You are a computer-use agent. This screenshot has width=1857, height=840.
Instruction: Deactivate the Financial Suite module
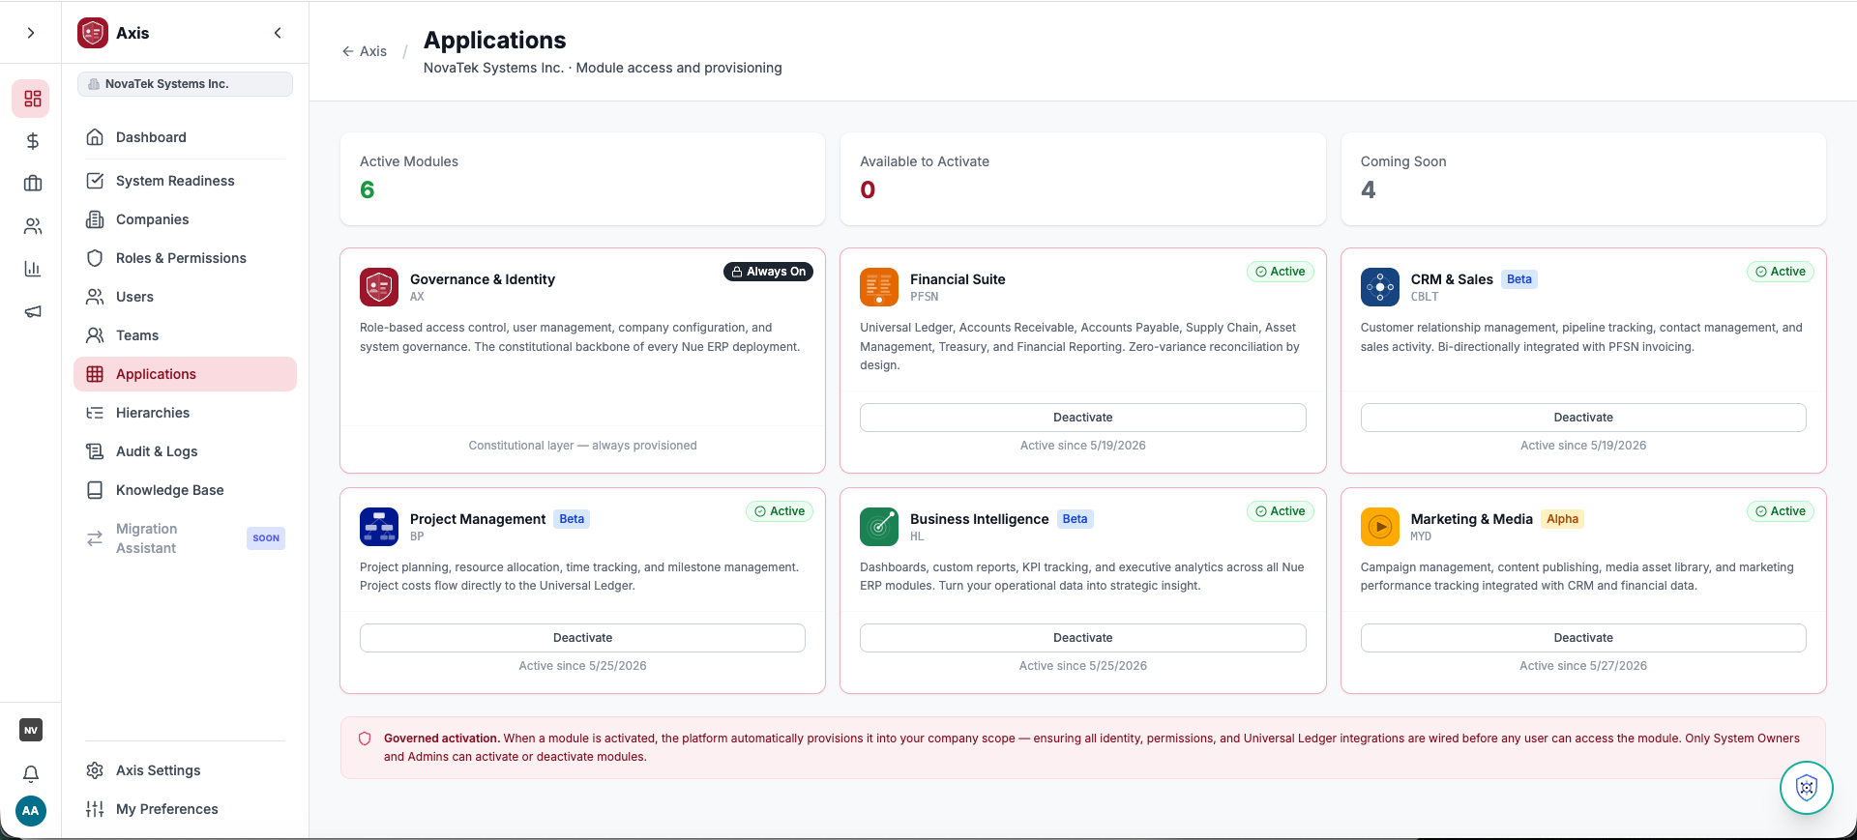point(1083,418)
